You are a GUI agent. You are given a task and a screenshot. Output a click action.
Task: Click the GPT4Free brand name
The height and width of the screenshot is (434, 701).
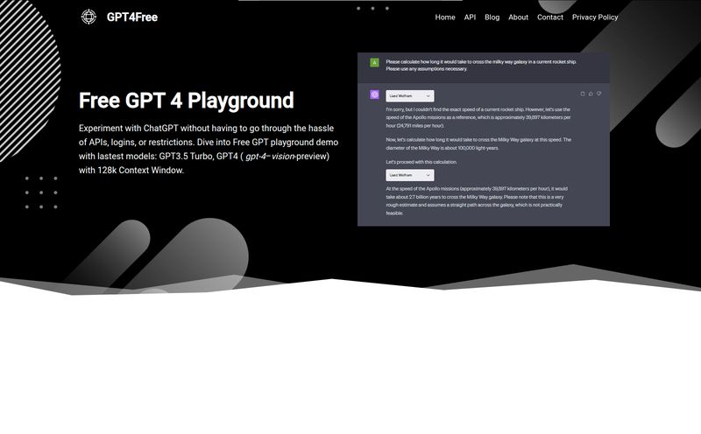[x=132, y=17]
